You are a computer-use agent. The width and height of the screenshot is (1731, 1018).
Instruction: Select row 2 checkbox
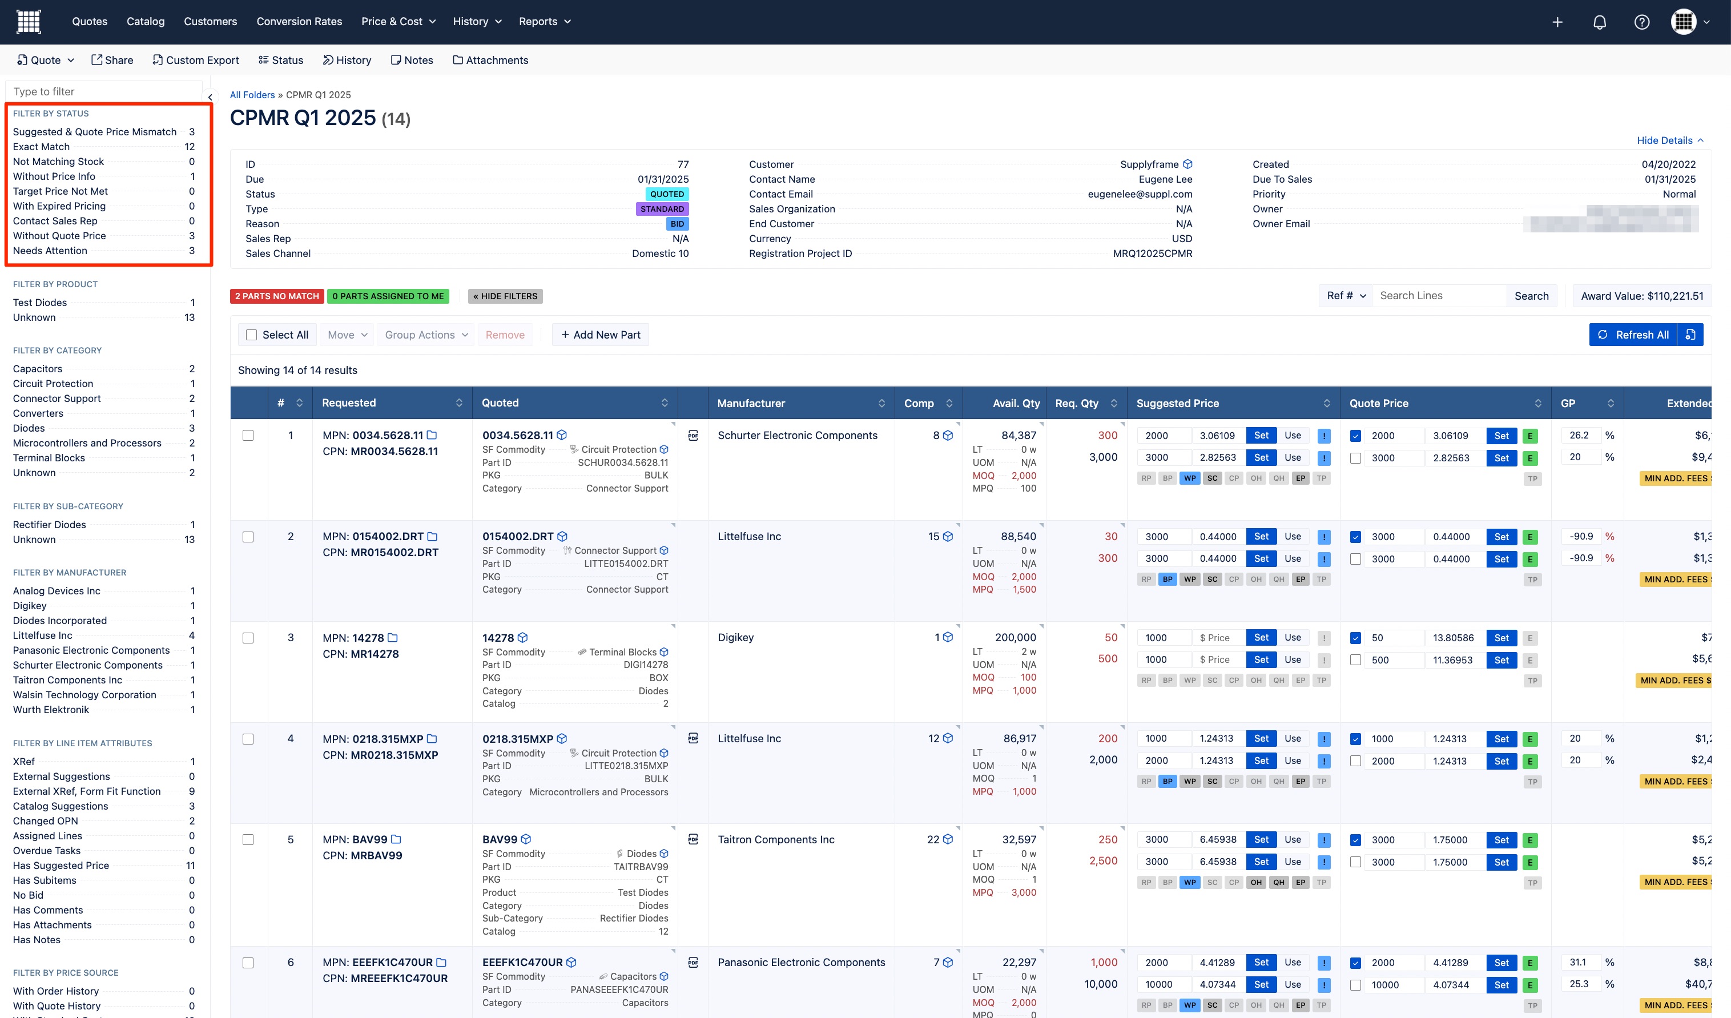pos(248,537)
